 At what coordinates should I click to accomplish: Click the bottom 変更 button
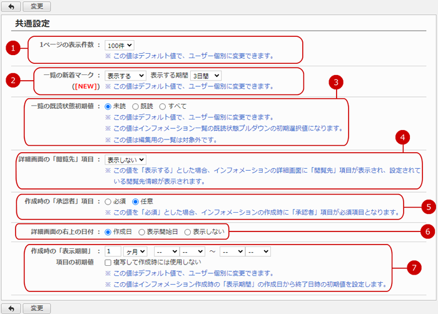[36, 308]
